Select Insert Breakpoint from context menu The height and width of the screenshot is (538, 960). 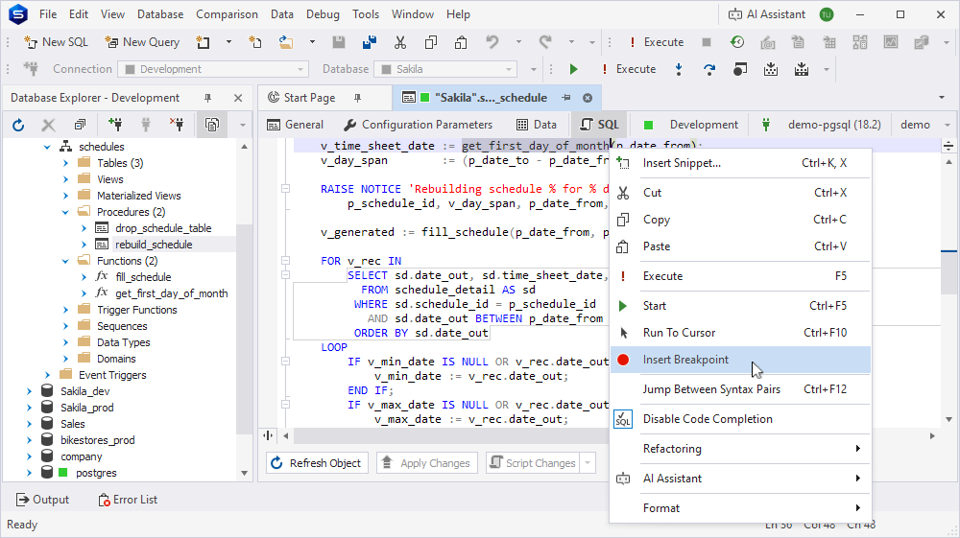(x=740, y=360)
